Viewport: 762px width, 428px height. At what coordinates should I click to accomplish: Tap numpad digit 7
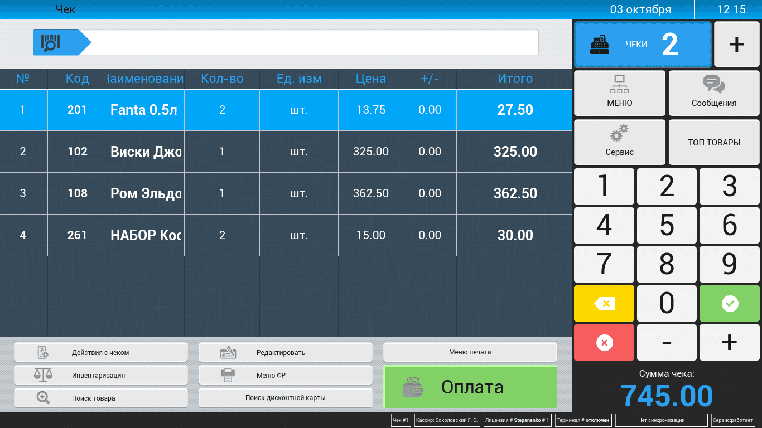coord(604,265)
